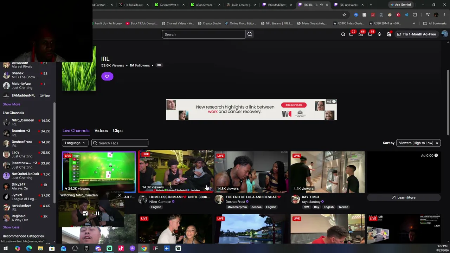450x253 pixels.
Task: Click the discover more ad button
Action: (x=294, y=105)
